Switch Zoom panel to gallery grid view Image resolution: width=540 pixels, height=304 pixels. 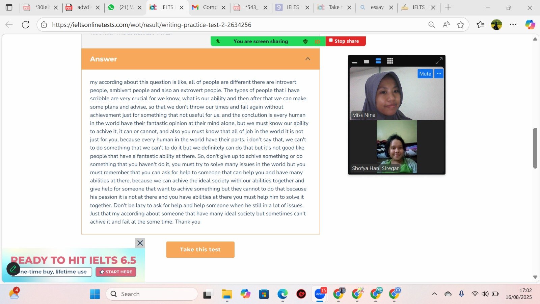click(x=390, y=61)
